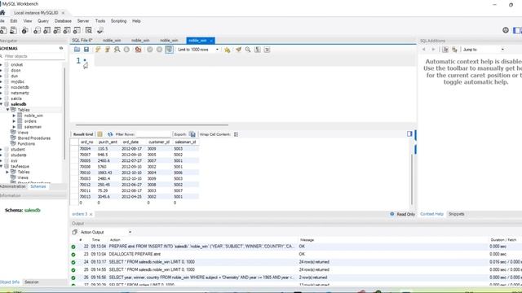522x293 pixels.
Task: Toggle stop-on-error execution icon
Action: pyautogui.click(x=138, y=50)
